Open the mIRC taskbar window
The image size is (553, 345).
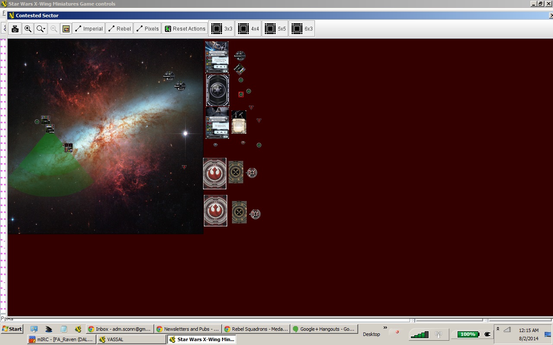click(62, 339)
